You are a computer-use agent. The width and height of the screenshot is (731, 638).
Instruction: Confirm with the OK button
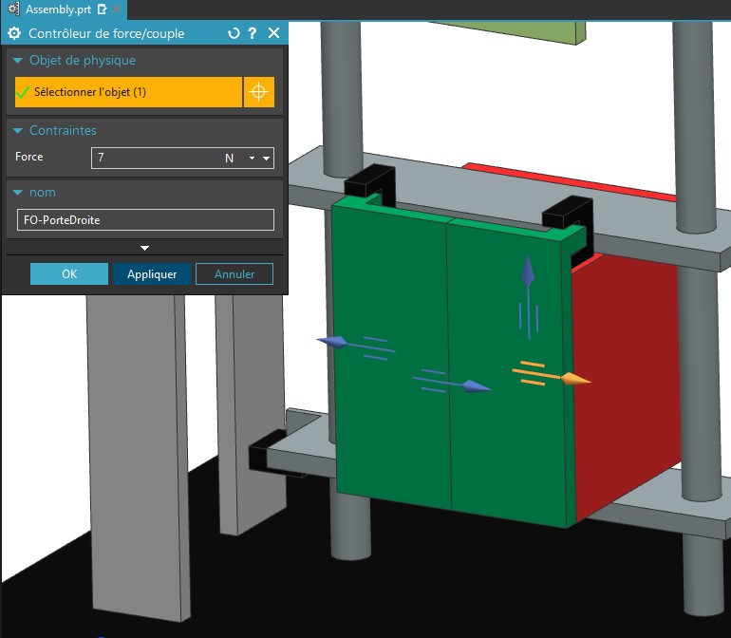[69, 273]
